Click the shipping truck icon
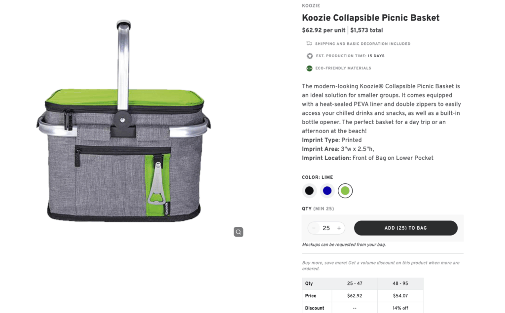 tap(309, 43)
